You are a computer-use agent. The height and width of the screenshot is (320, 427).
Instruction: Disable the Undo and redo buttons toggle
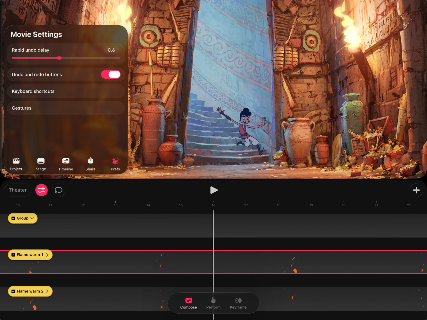pos(110,74)
